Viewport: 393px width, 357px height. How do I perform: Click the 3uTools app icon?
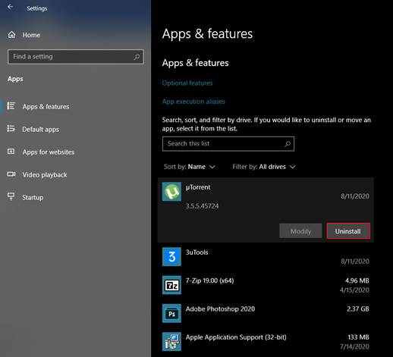pyautogui.click(x=171, y=257)
